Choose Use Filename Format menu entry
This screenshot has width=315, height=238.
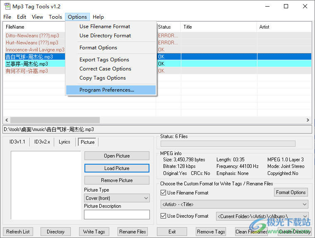pyautogui.click(x=111, y=27)
